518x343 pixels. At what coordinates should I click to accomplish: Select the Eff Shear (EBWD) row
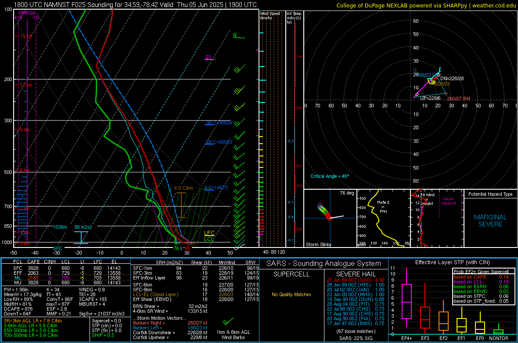tap(196, 300)
